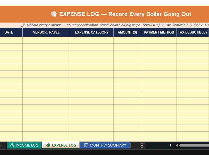Select the VENDOR / PAYEE header cell

[x=46, y=32]
